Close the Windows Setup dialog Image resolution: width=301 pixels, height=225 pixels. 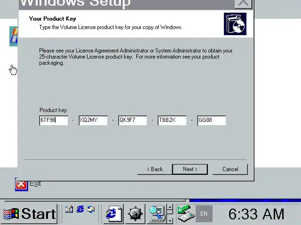243,3
